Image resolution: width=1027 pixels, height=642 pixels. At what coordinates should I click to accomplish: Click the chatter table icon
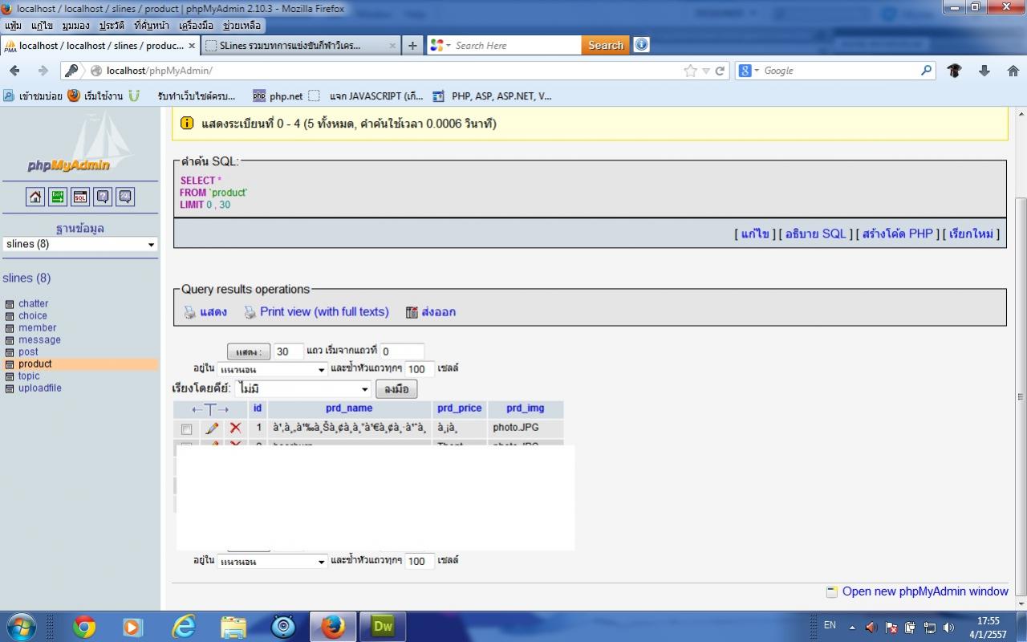click(x=10, y=304)
